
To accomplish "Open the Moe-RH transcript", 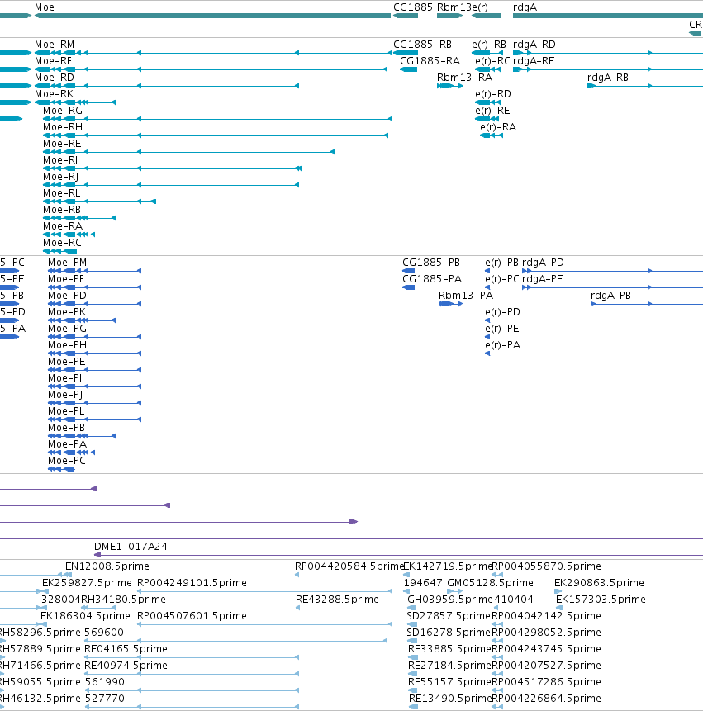I will pos(63,127).
